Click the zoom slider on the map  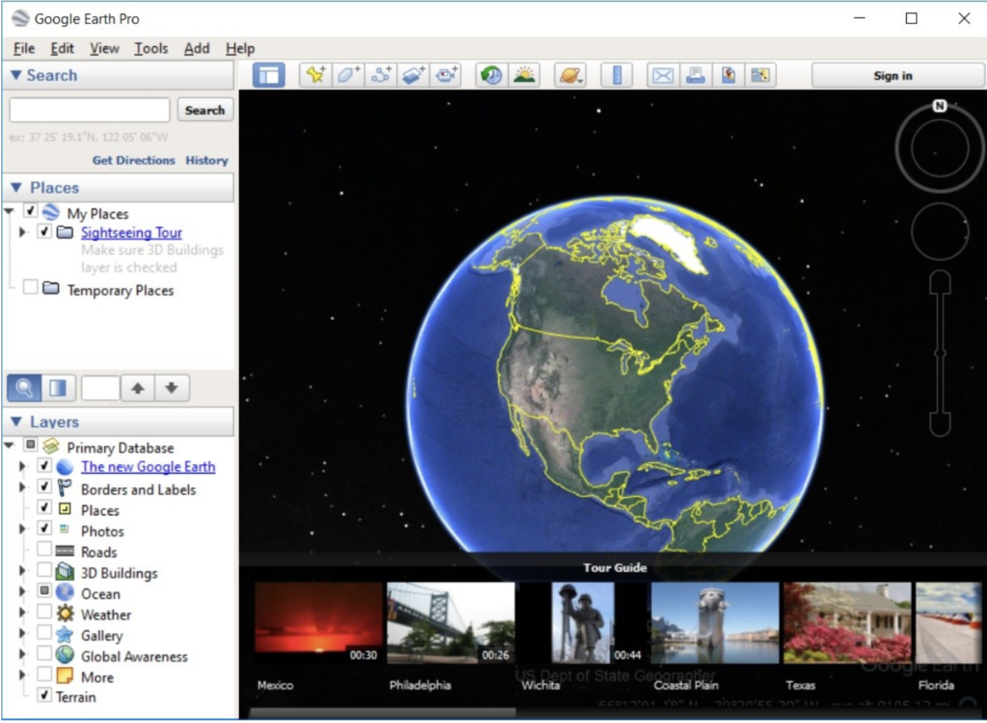coord(940,354)
